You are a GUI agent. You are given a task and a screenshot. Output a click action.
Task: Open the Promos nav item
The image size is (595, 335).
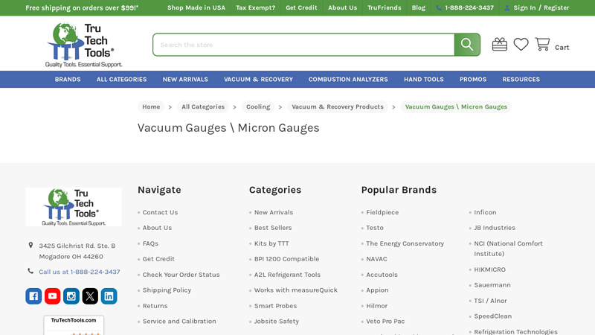coord(473,80)
